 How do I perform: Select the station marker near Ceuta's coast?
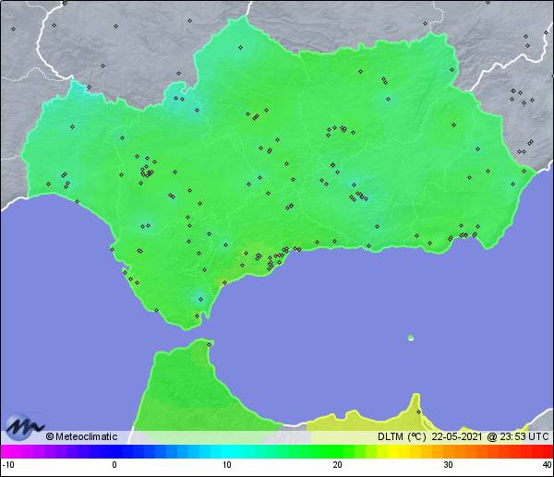point(210,345)
